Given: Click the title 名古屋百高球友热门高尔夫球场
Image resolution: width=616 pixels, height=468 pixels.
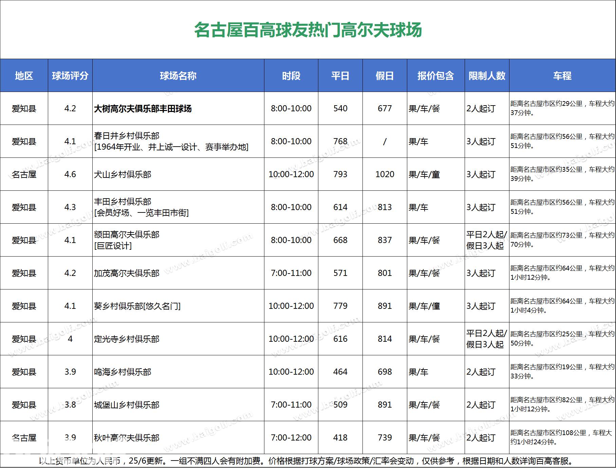Looking at the screenshot, I should point(308,30).
